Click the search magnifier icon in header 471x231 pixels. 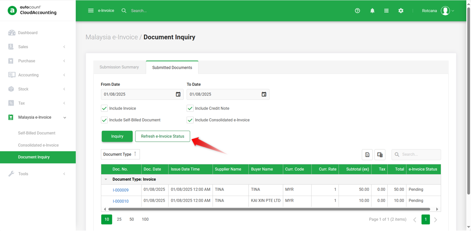tap(124, 11)
